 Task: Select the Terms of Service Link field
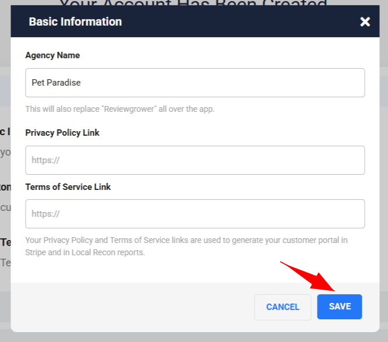pos(195,214)
